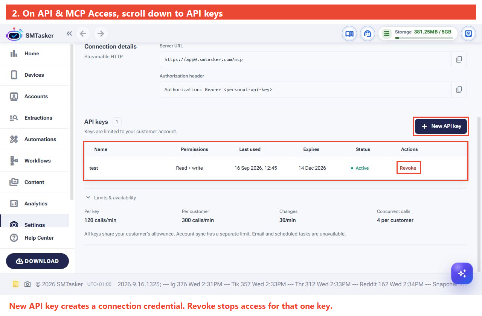The height and width of the screenshot is (316, 482).
Task: Open the documentation book icon
Action: (x=349, y=33)
